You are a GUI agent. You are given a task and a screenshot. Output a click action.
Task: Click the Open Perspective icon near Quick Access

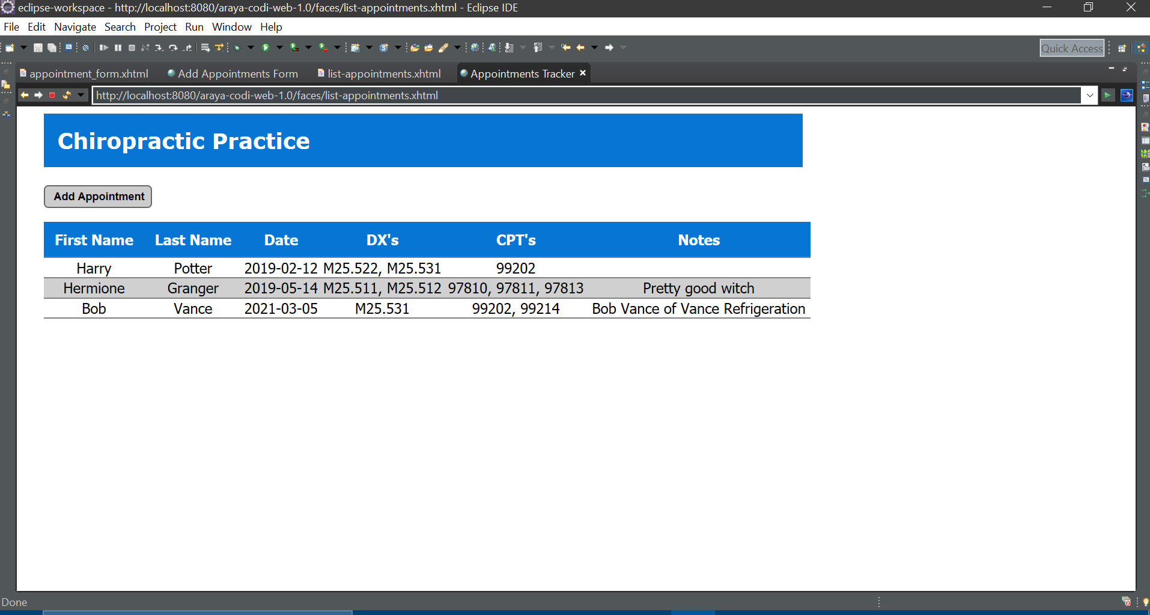[x=1123, y=47]
